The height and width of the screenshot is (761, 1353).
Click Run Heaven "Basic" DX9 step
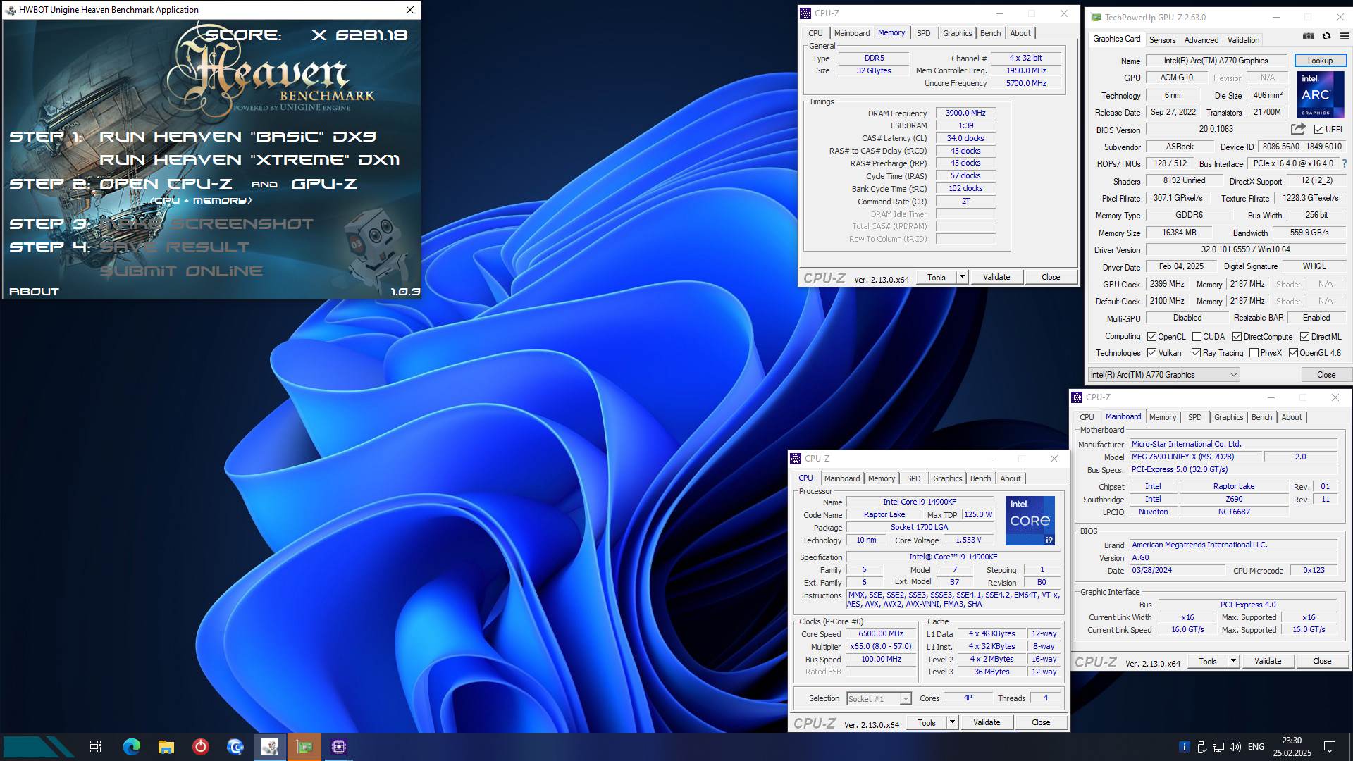click(x=237, y=137)
